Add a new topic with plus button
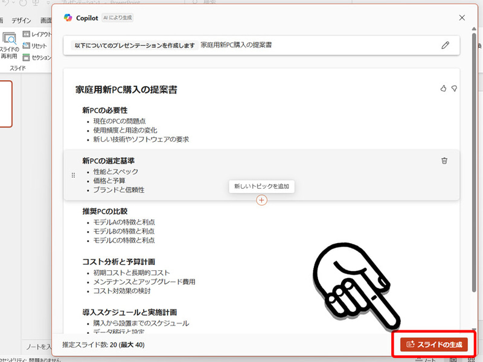 tap(261, 200)
